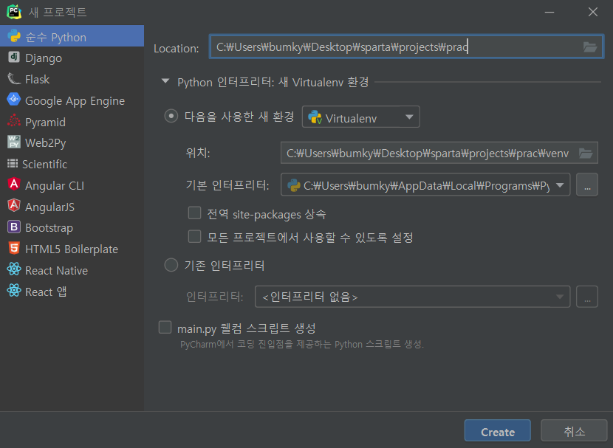
Task: Pick the Flask project icon
Action: click(14, 78)
